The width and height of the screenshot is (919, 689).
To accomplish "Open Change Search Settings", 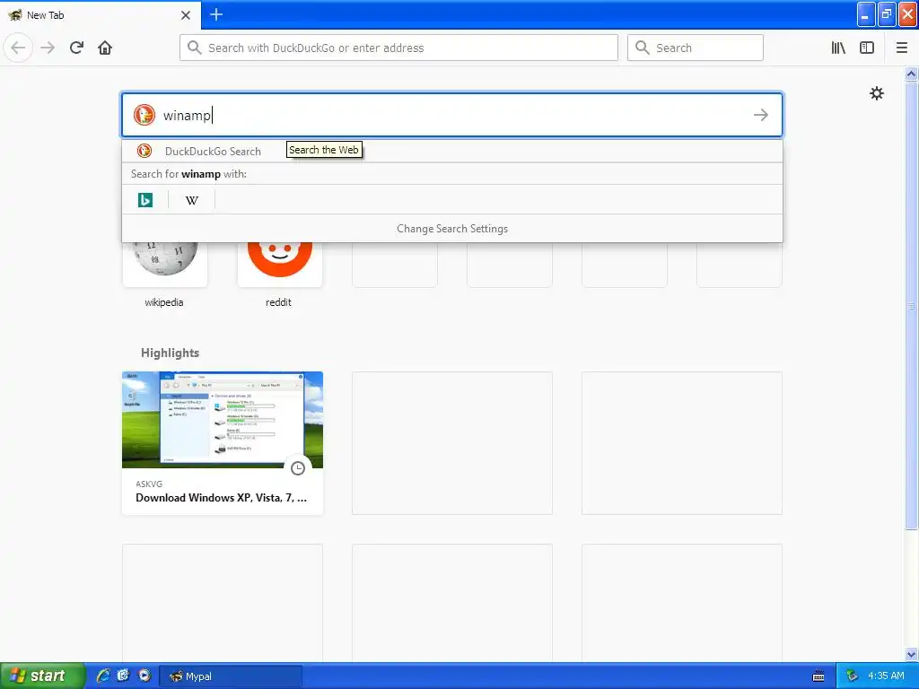I will pos(452,229).
